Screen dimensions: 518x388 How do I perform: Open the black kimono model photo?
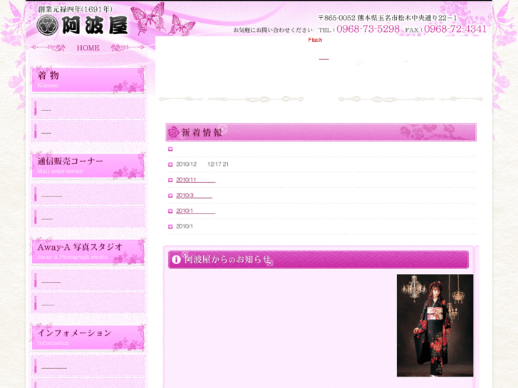[x=435, y=325]
